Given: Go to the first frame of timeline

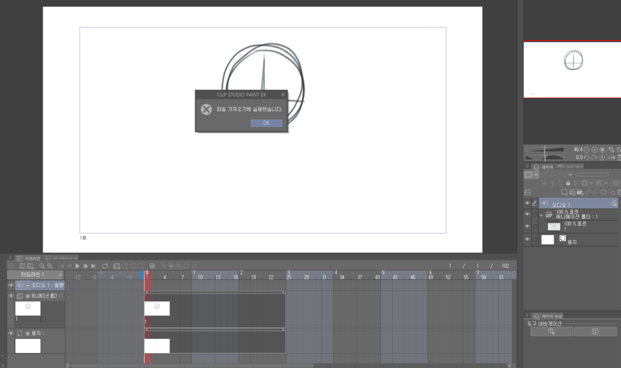Looking at the screenshot, I should point(61,266).
